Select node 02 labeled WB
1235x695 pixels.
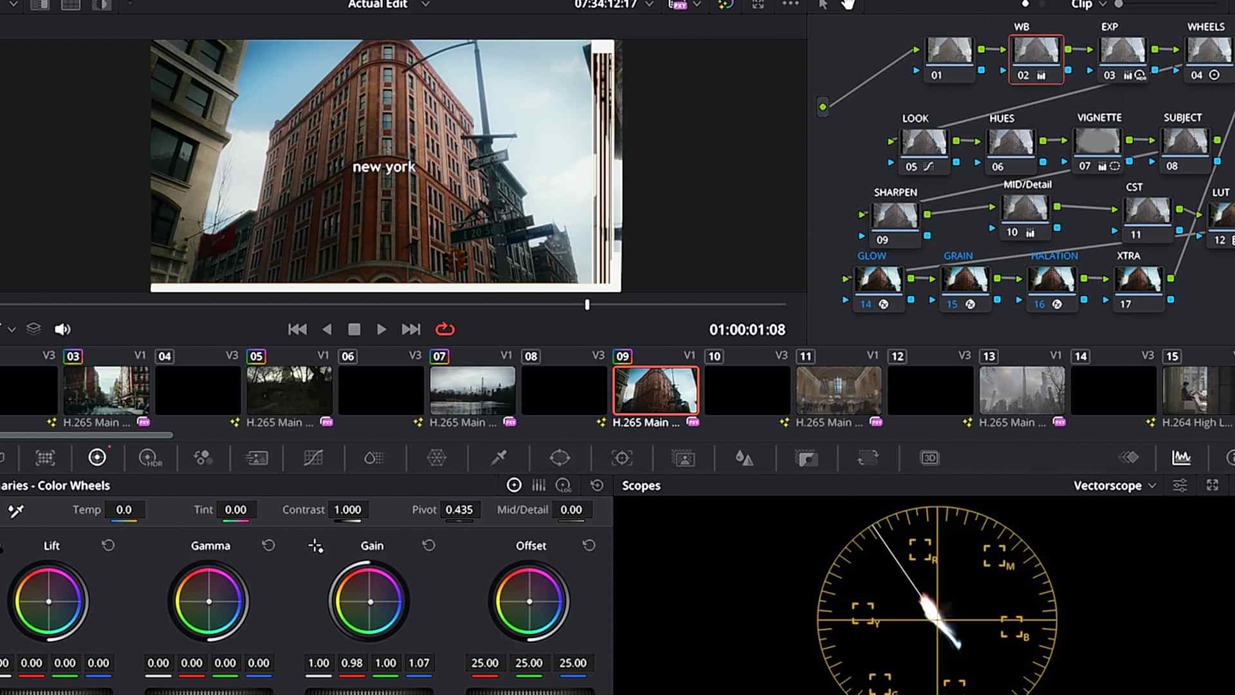point(1036,59)
